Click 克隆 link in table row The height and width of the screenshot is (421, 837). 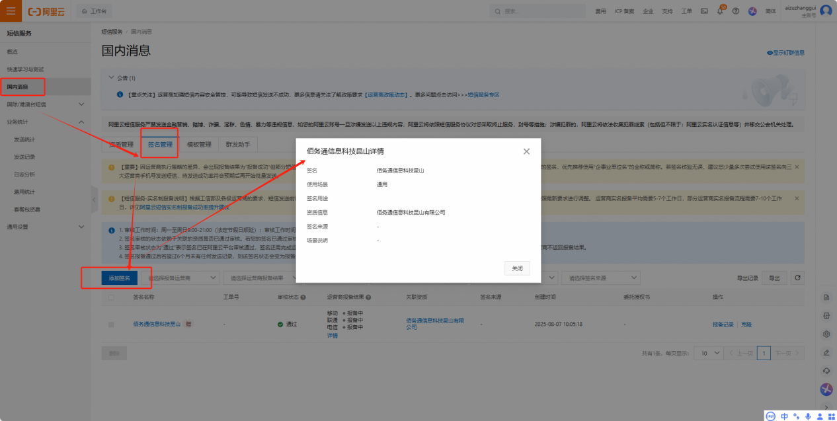click(746, 325)
